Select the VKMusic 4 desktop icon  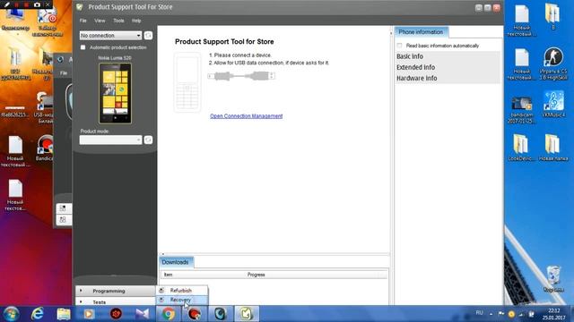(553, 104)
